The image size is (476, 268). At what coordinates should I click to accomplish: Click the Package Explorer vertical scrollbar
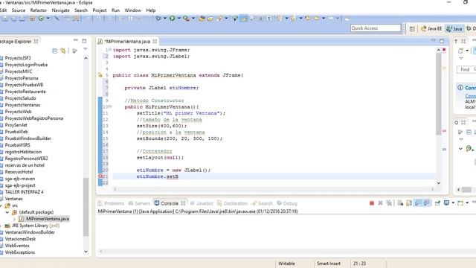[x=86, y=207]
